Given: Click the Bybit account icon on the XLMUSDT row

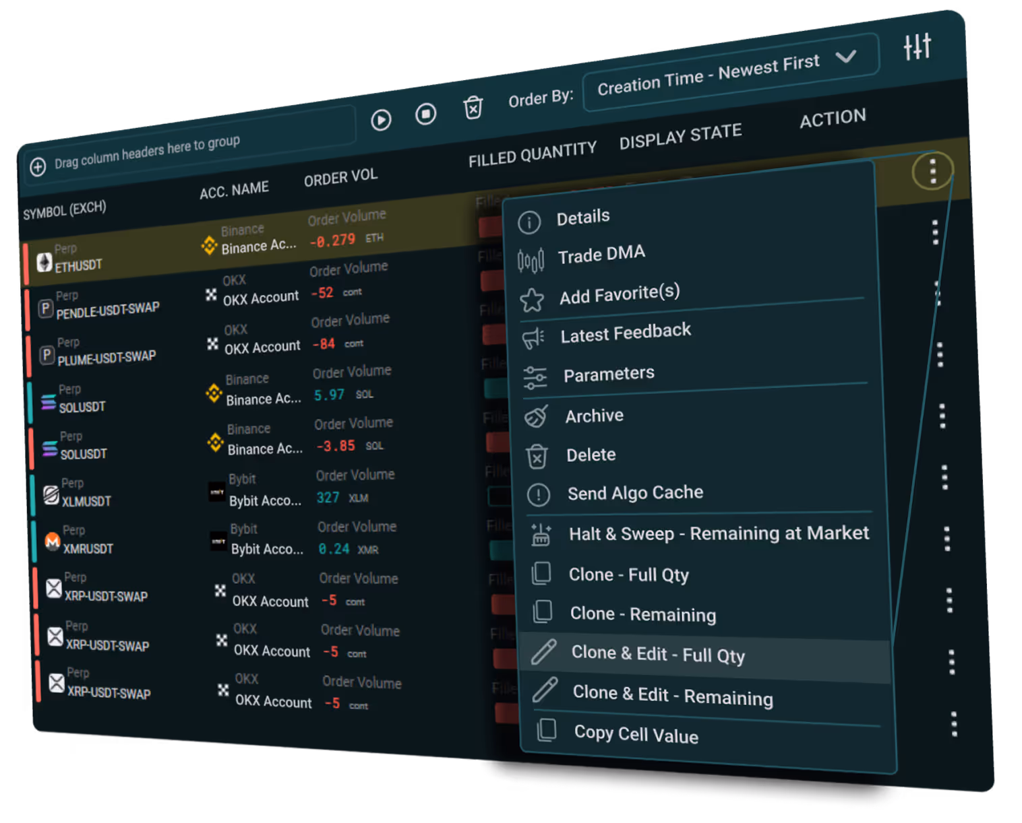Looking at the screenshot, I should pyautogui.click(x=217, y=492).
